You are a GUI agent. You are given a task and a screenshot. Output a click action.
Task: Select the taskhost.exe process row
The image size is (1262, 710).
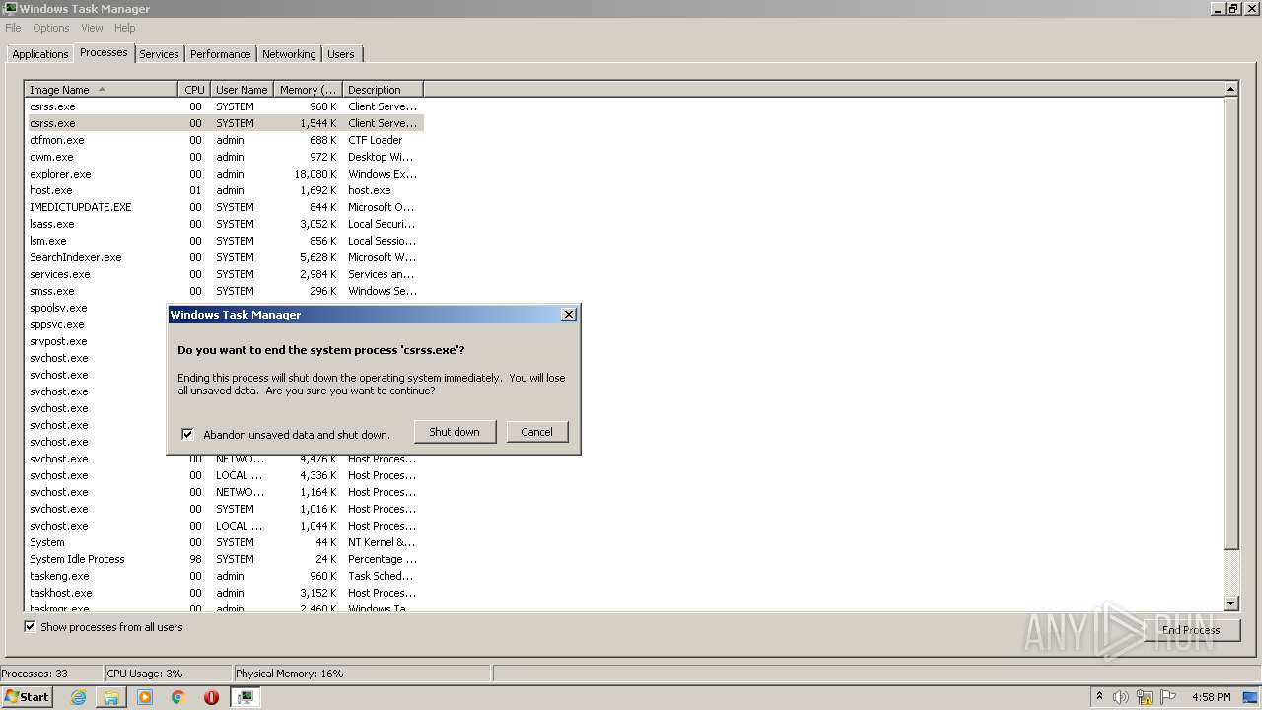point(225,593)
